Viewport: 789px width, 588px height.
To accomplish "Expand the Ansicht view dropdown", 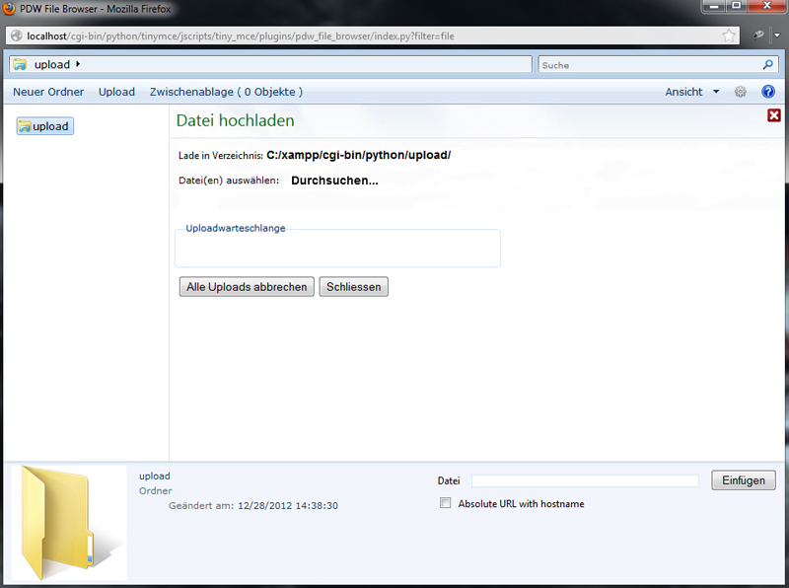I will click(692, 92).
